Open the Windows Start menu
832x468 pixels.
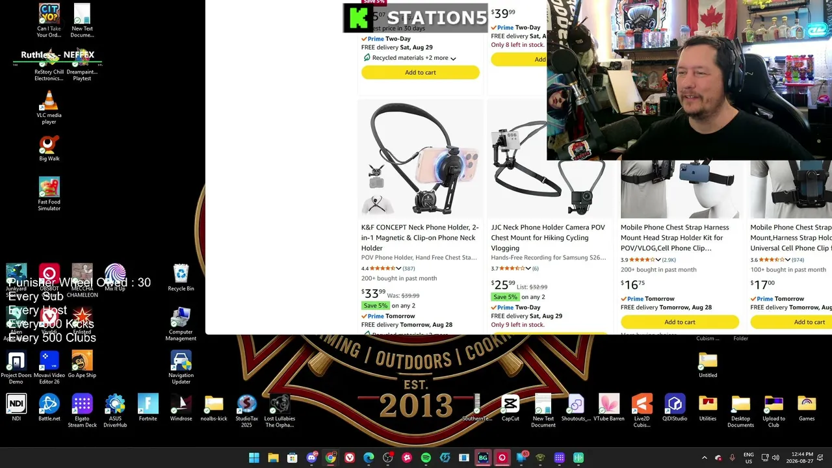pyautogui.click(x=254, y=458)
